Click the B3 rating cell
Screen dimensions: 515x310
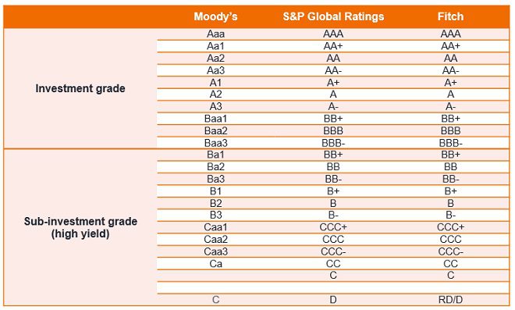coord(215,215)
